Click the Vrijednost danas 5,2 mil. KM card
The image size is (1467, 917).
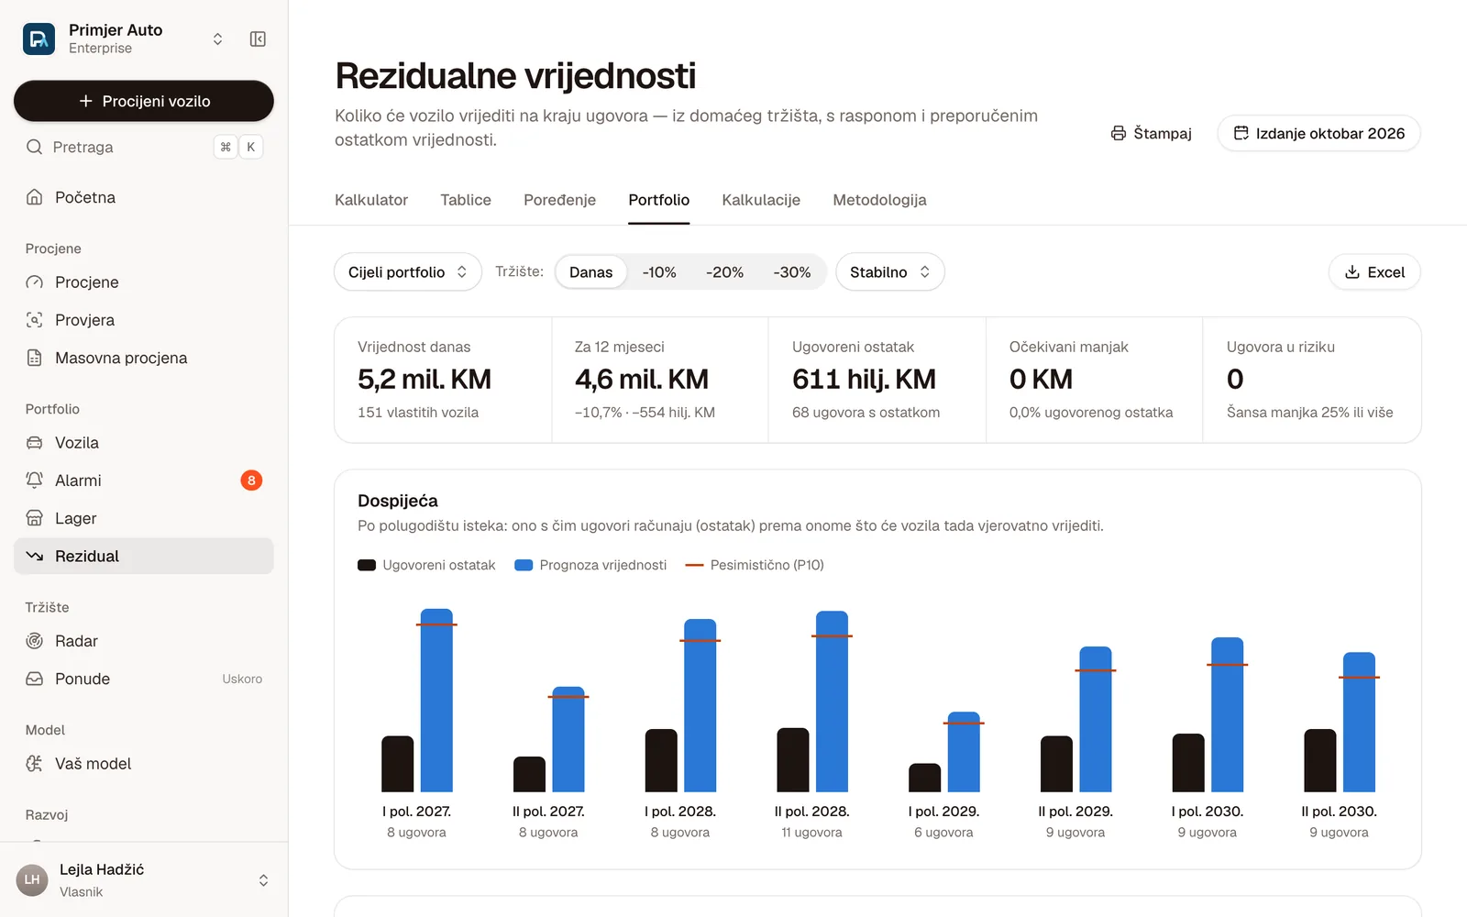(444, 380)
